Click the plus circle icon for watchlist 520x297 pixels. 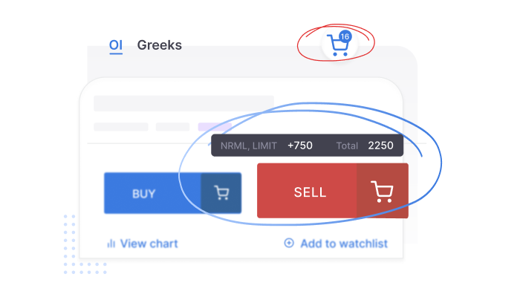click(289, 243)
